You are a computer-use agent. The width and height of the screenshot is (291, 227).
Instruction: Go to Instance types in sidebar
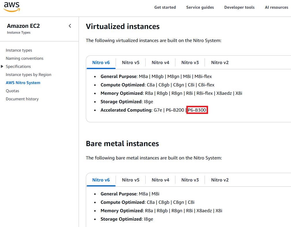coord(19,50)
